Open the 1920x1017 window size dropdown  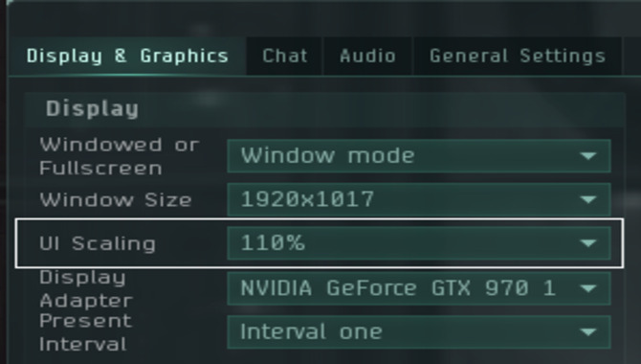pos(419,199)
